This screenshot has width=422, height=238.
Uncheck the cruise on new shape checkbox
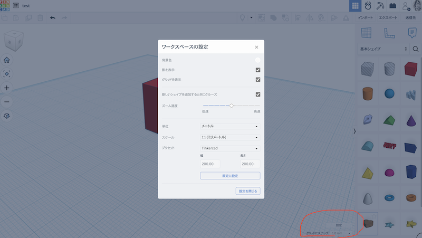(x=258, y=94)
